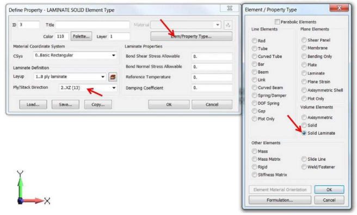Cancel the Define Property dialog
This screenshot has height=215, width=357.
pos(212,104)
